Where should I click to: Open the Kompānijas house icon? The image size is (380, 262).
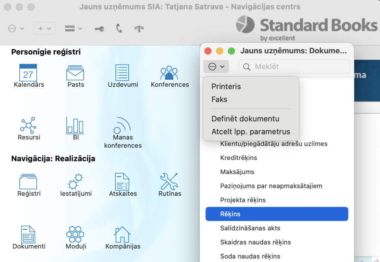tap(122, 235)
